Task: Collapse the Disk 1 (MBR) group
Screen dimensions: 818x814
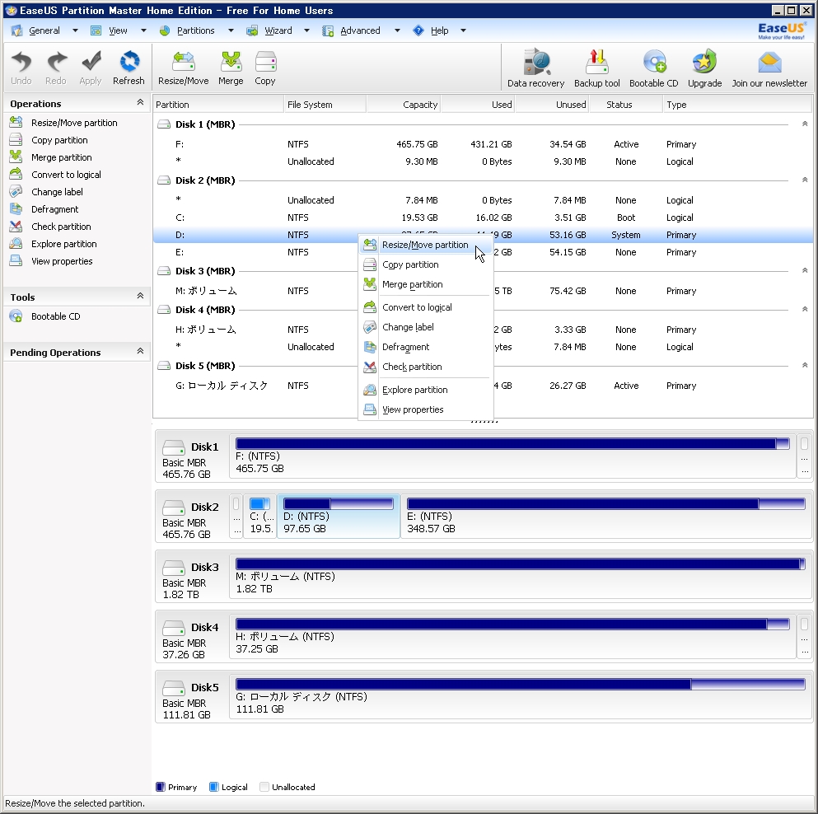Action: [804, 124]
